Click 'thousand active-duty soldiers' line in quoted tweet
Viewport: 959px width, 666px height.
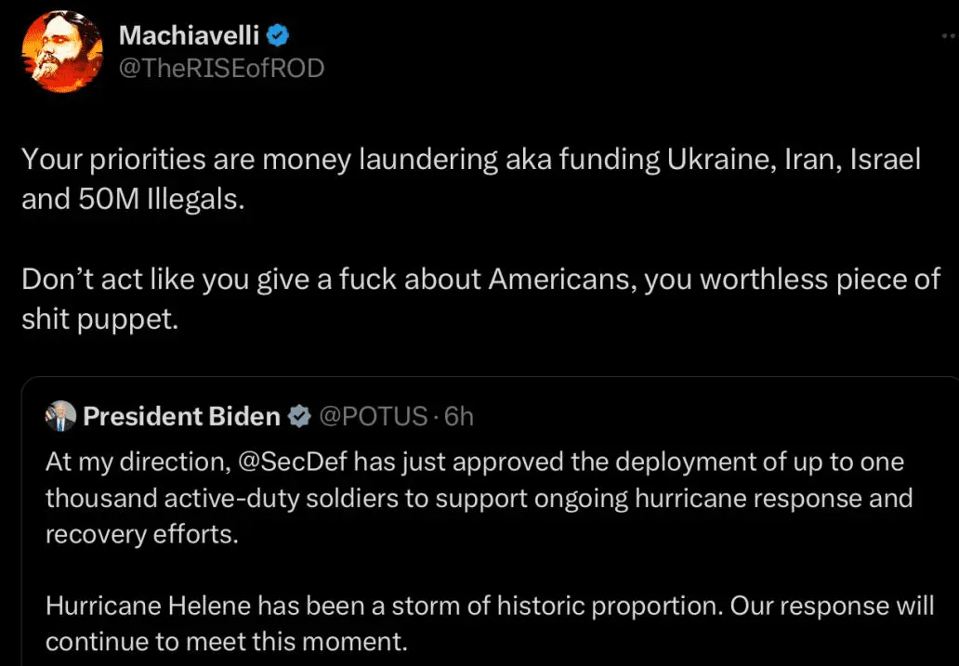(479, 498)
